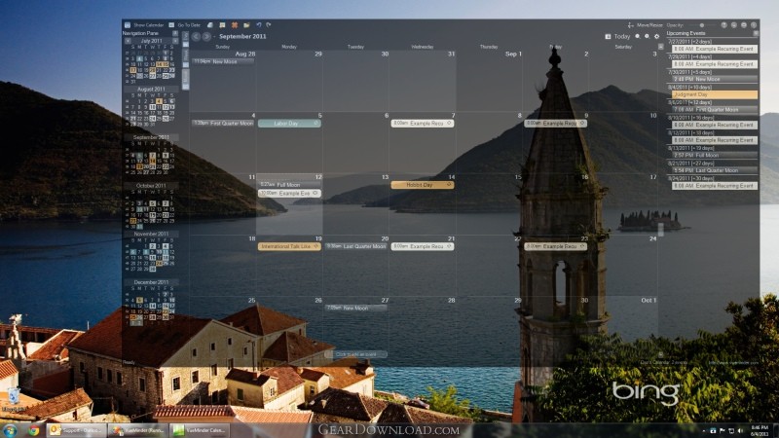Click the Show Calendar toolbar button
Viewport: 779px width, 438px height.
(x=144, y=25)
